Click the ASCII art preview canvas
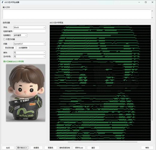156x150 pixels. (x=100, y=83)
